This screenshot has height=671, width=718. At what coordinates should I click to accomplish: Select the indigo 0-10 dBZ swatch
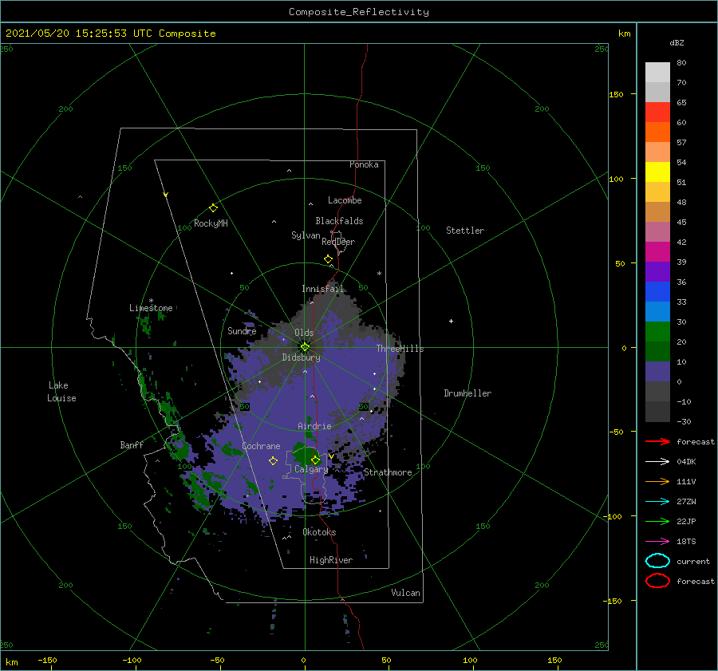tap(657, 372)
